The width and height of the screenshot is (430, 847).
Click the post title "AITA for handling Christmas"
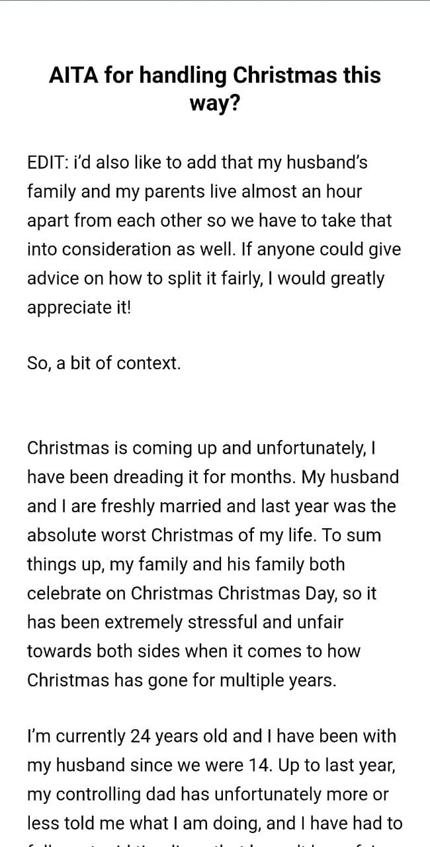[214, 75]
